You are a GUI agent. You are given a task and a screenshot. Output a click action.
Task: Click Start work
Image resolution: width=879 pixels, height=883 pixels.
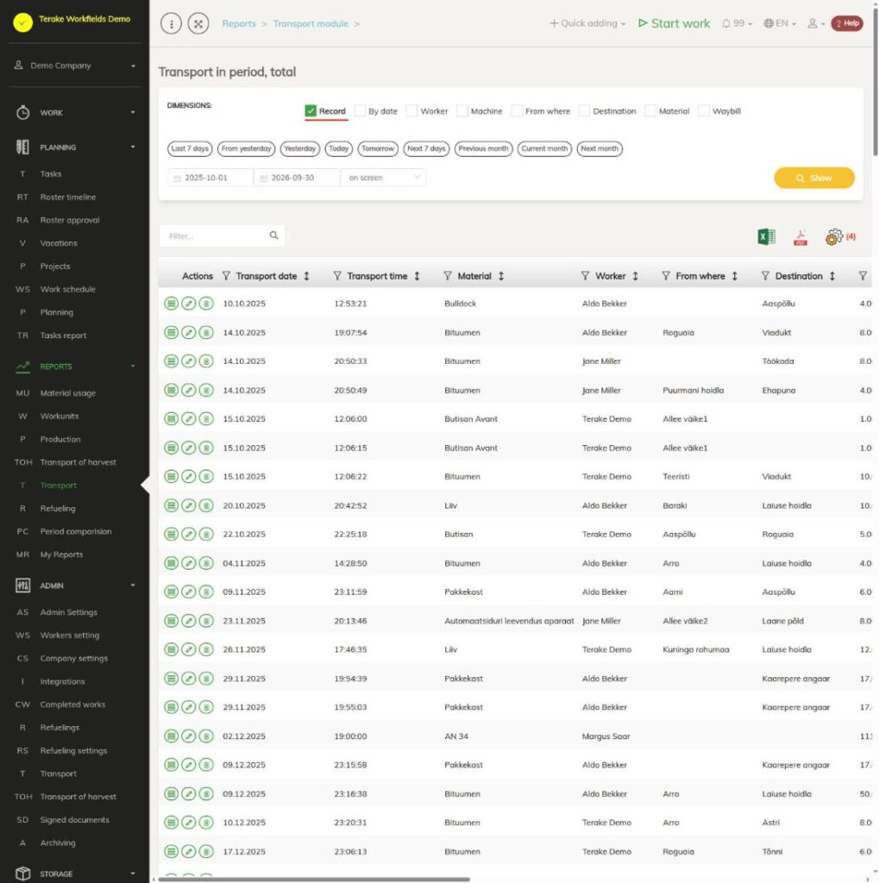pyautogui.click(x=674, y=23)
